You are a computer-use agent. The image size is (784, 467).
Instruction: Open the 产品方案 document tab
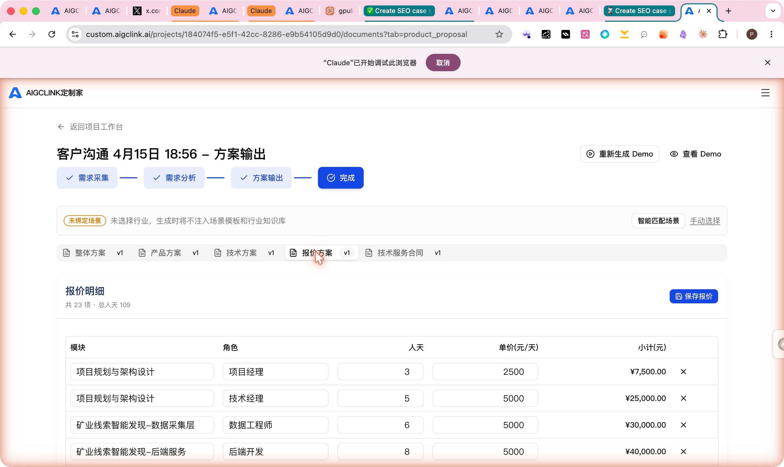pos(169,253)
